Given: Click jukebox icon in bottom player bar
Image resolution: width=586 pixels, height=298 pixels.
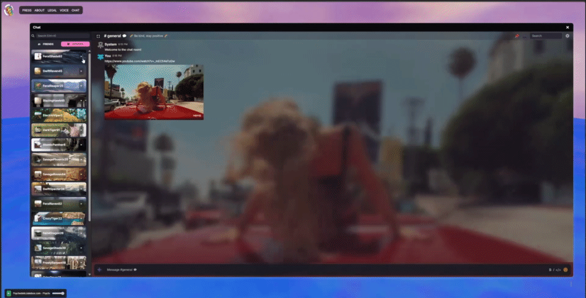Looking at the screenshot, I should (x=9, y=293).
